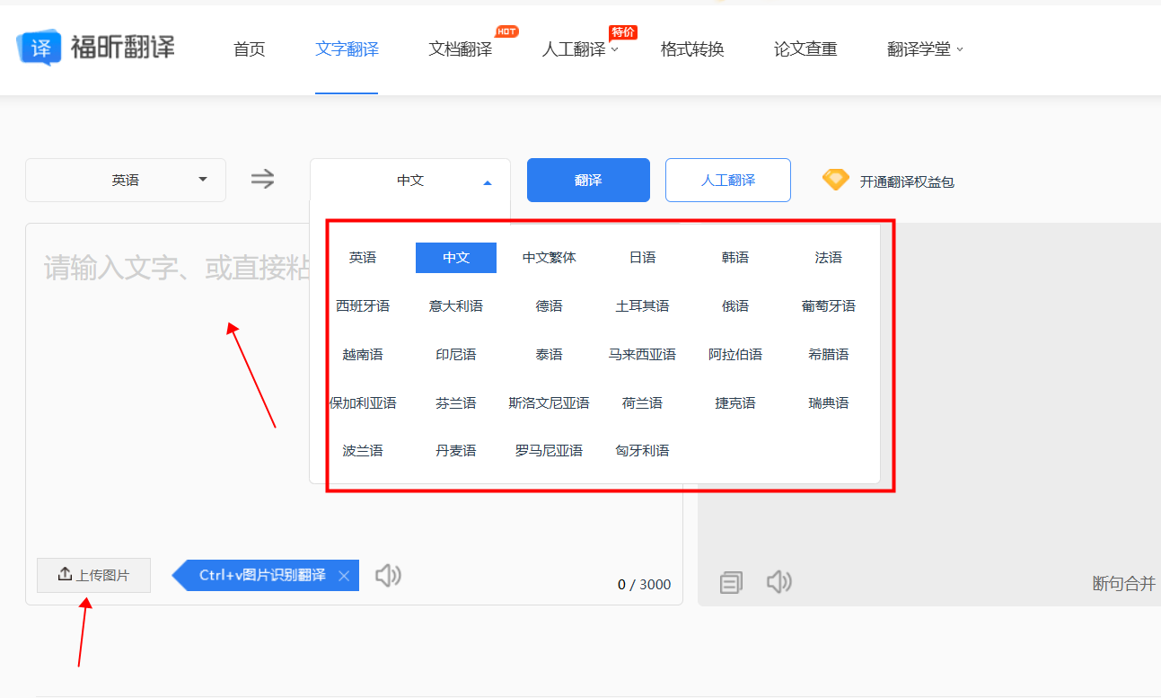Select 日语 language
1161x698 pixels.
pyautogui.click(x=642, y=258)
